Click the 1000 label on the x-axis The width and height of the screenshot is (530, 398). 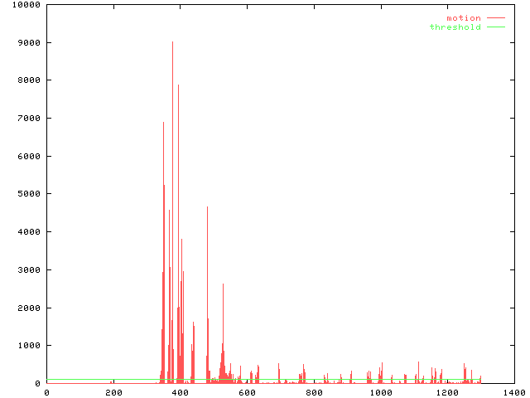pyautogui.click(x=381, y=392)
